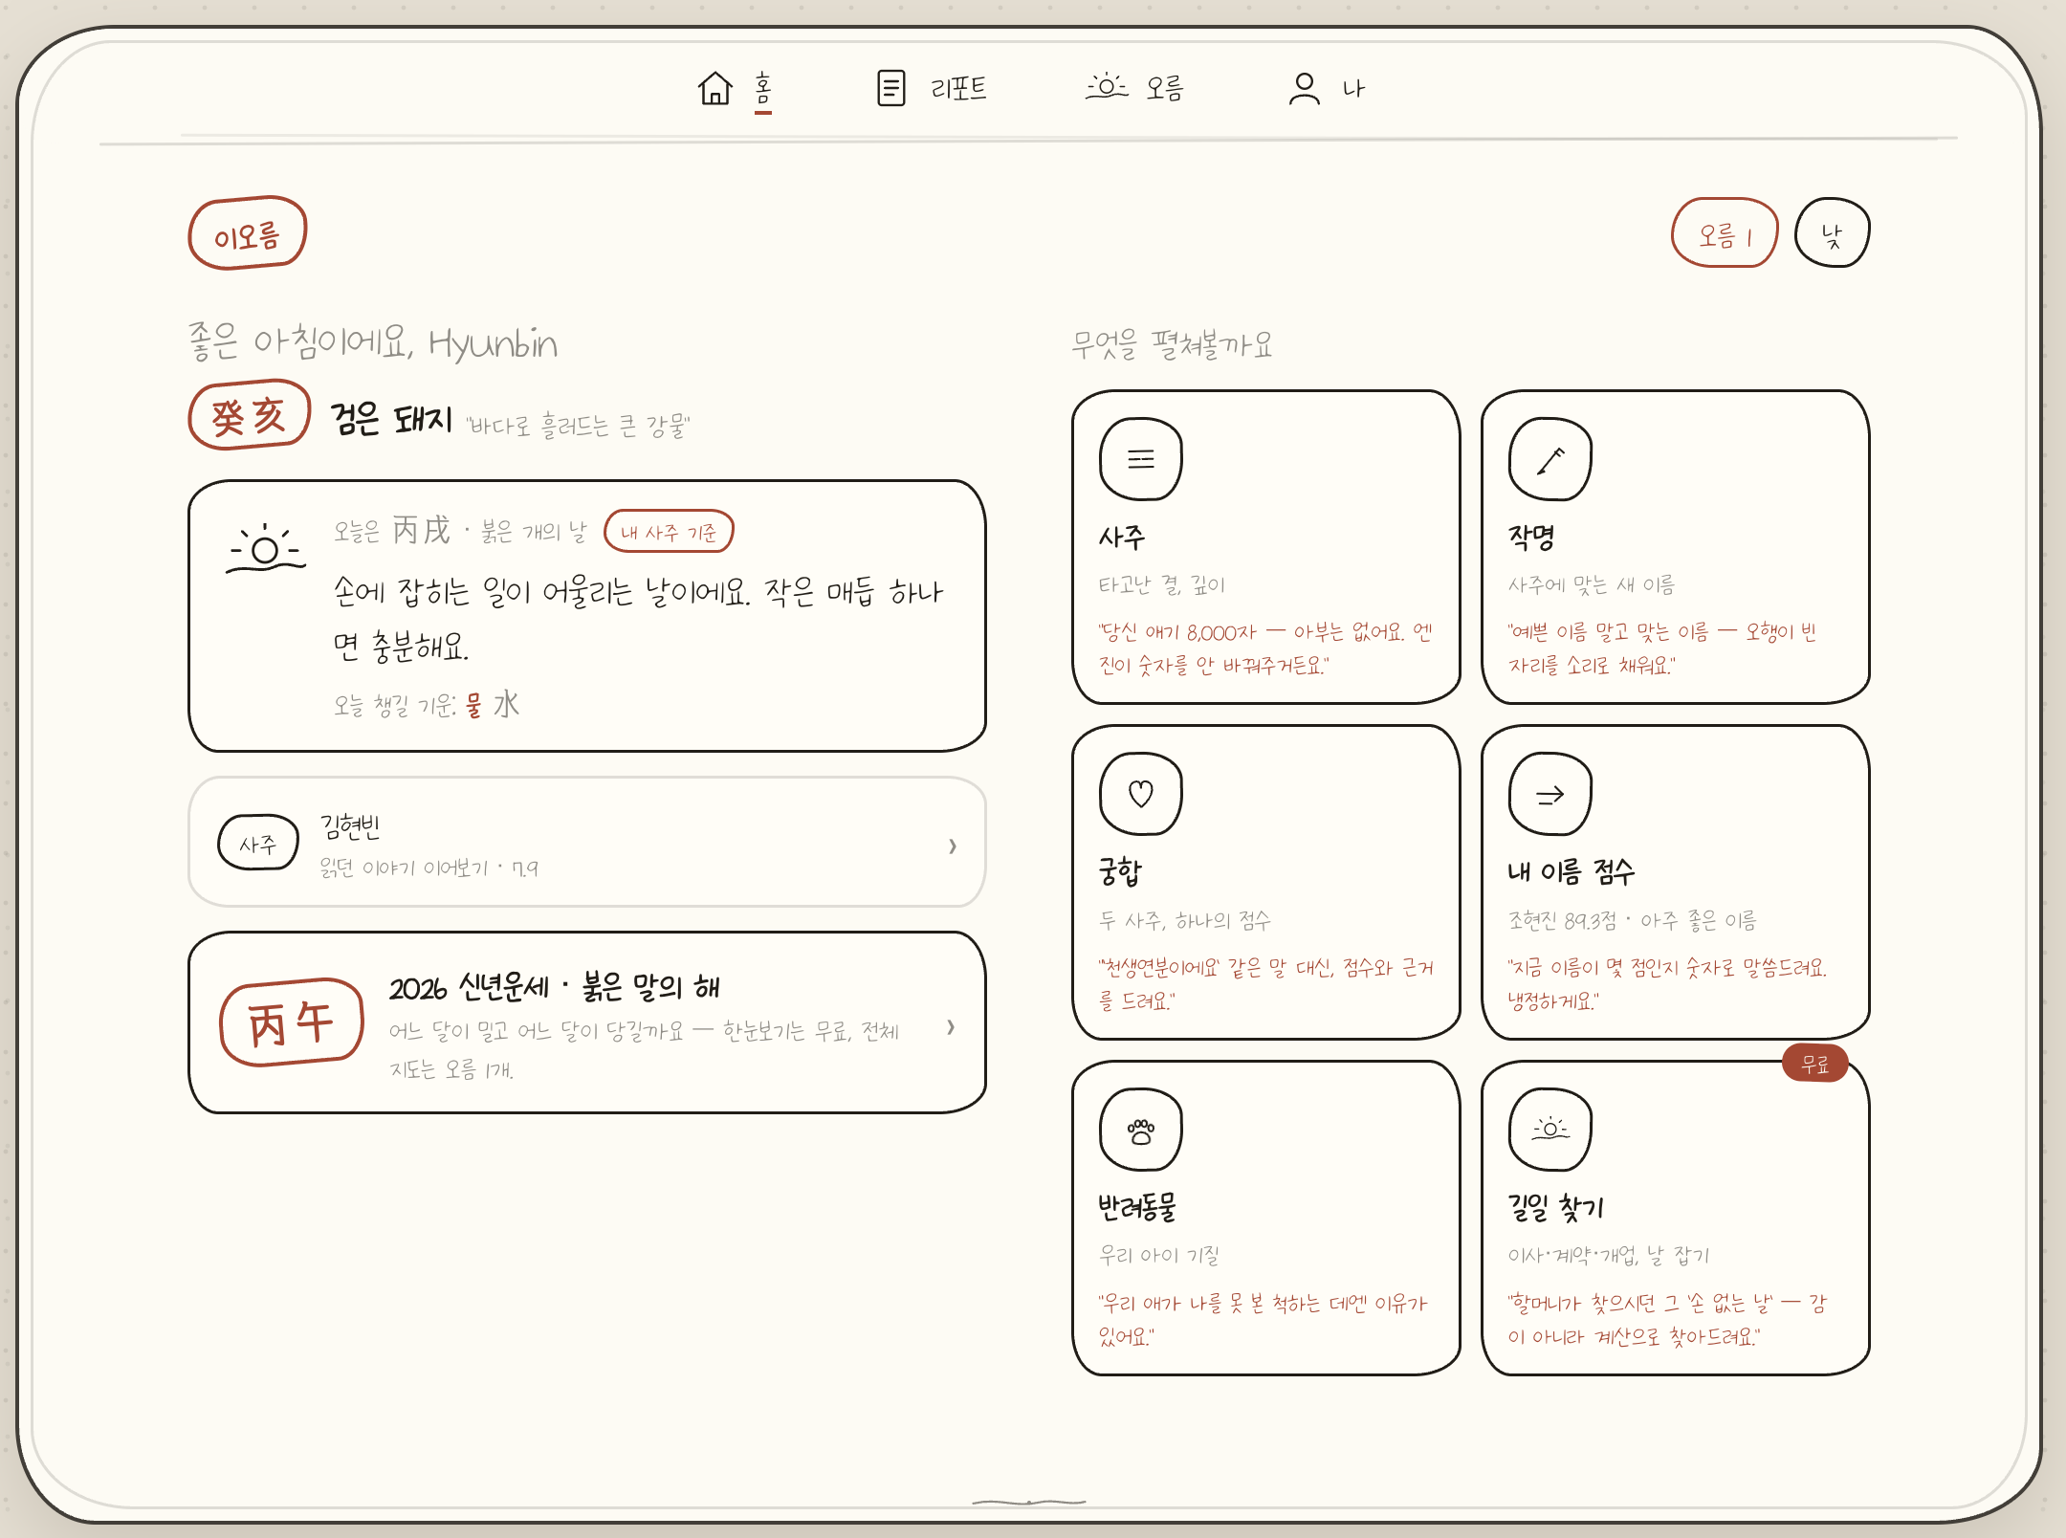Click 이사·계약·개업, 날 잡기 subtitle
The width and height of the screenshot is (2066, 1538).
pyautogui.click(x=1609, y=1255)
